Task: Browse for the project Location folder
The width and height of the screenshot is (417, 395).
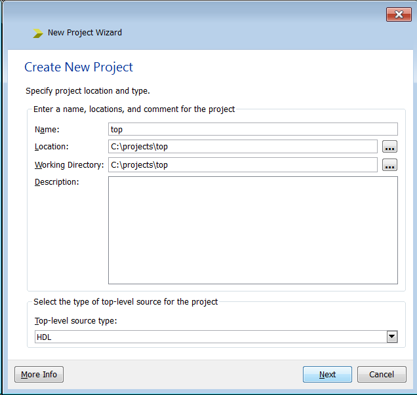Action: click(x=390, y=147)
